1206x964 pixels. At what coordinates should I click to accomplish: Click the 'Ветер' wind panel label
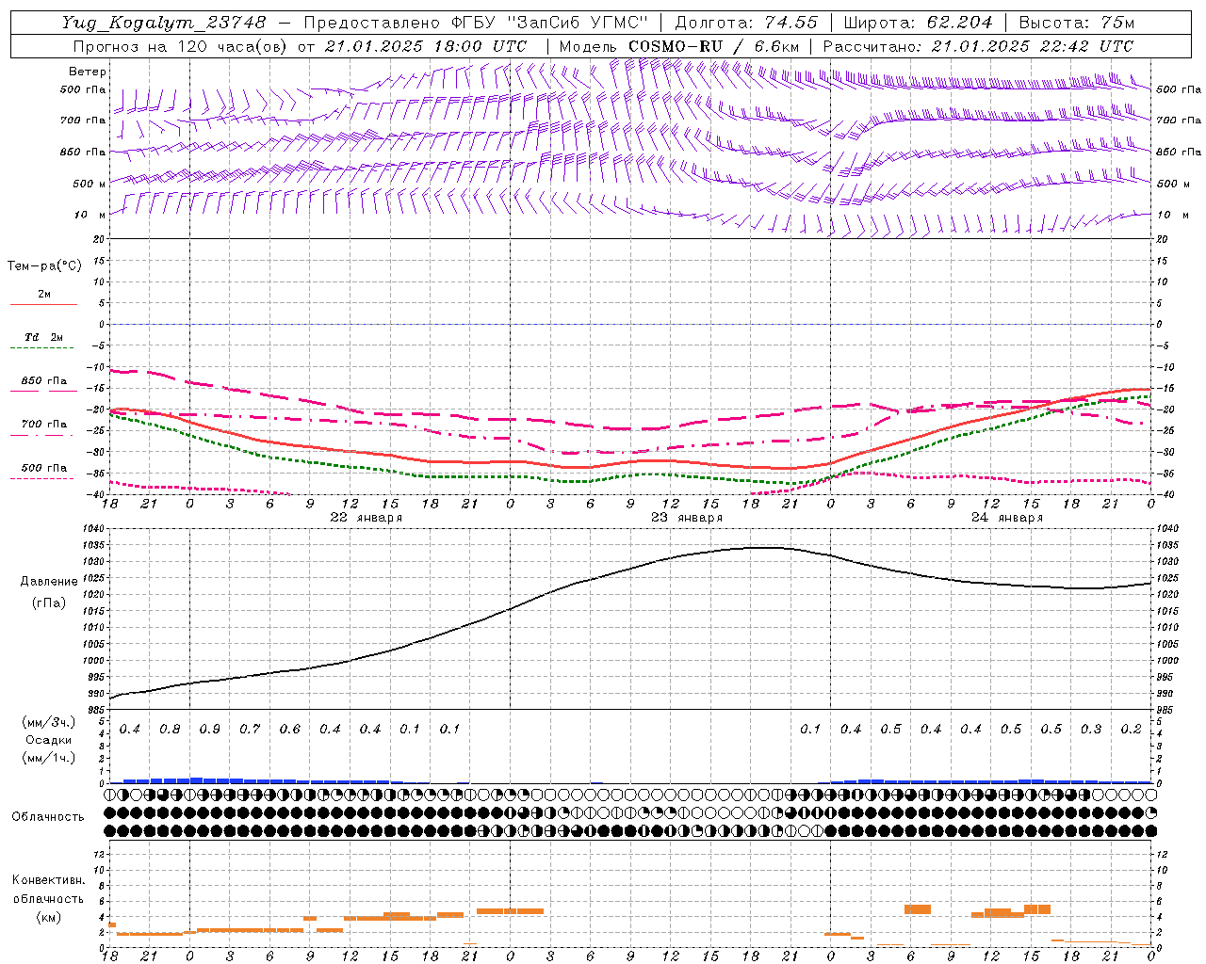pyautogui.click(x=88, y=72)
